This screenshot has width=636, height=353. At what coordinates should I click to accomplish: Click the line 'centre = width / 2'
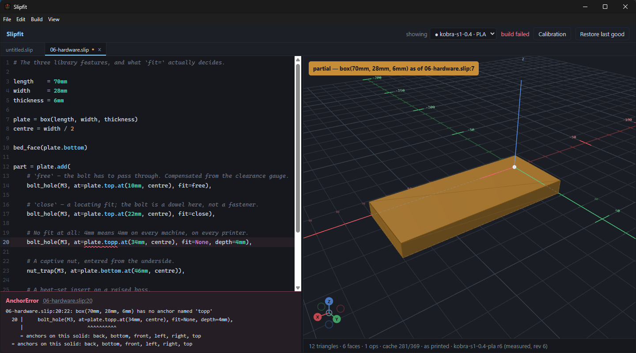click(x=44, y=129)
